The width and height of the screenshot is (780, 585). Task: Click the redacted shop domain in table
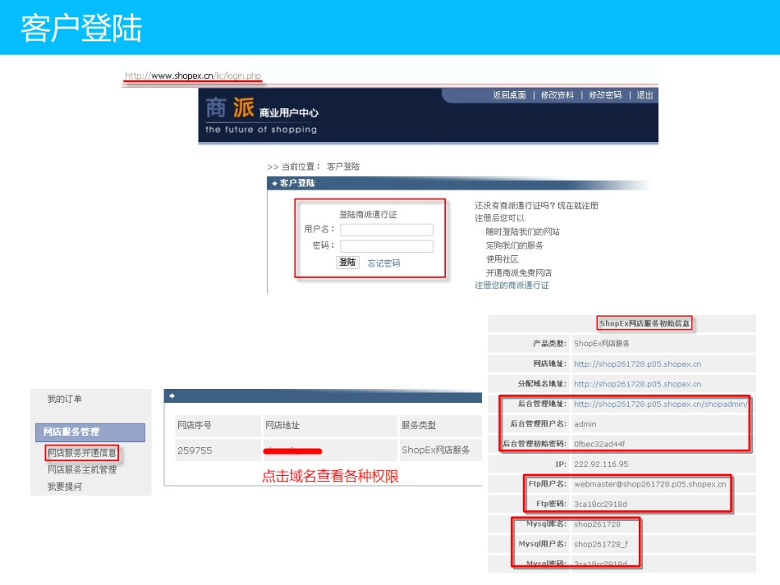point(292,450)
